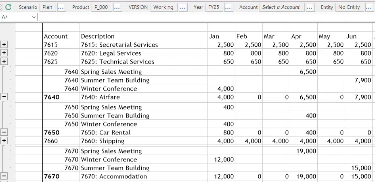This screenshot has height=182, width=375.
Task: Click the 'Select a Account' field
Action: 281,7
